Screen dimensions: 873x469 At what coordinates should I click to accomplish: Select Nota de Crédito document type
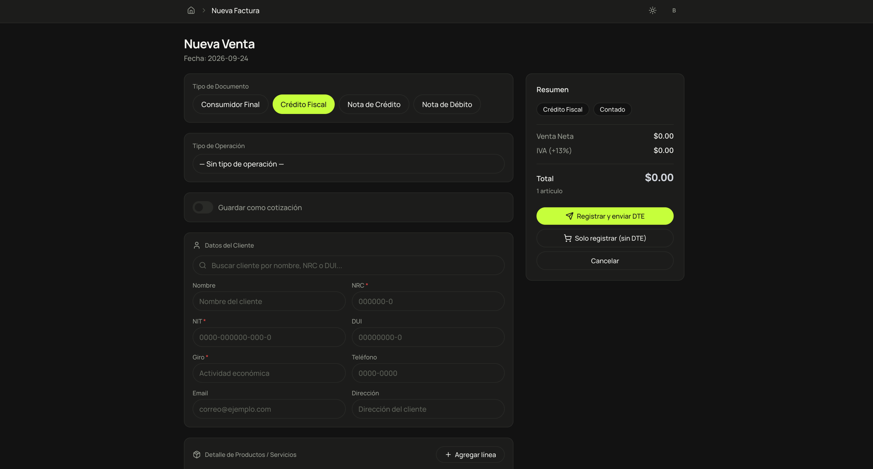pyautogui.click(x=374, y=104)
